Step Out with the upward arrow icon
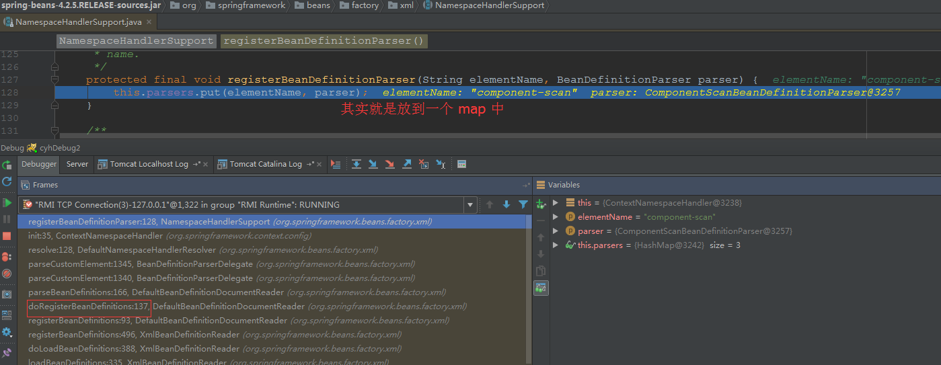941x365 pixels. 407,164
